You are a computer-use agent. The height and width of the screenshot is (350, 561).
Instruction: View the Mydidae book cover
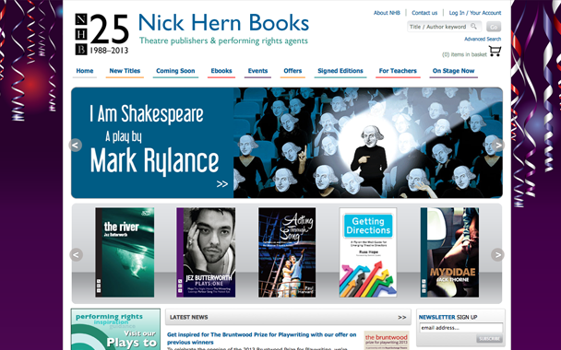pos(449,252)
